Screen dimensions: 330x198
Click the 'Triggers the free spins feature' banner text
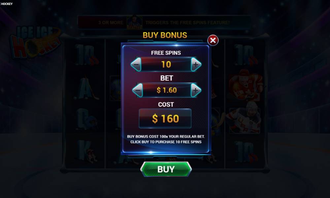point(187,22)
